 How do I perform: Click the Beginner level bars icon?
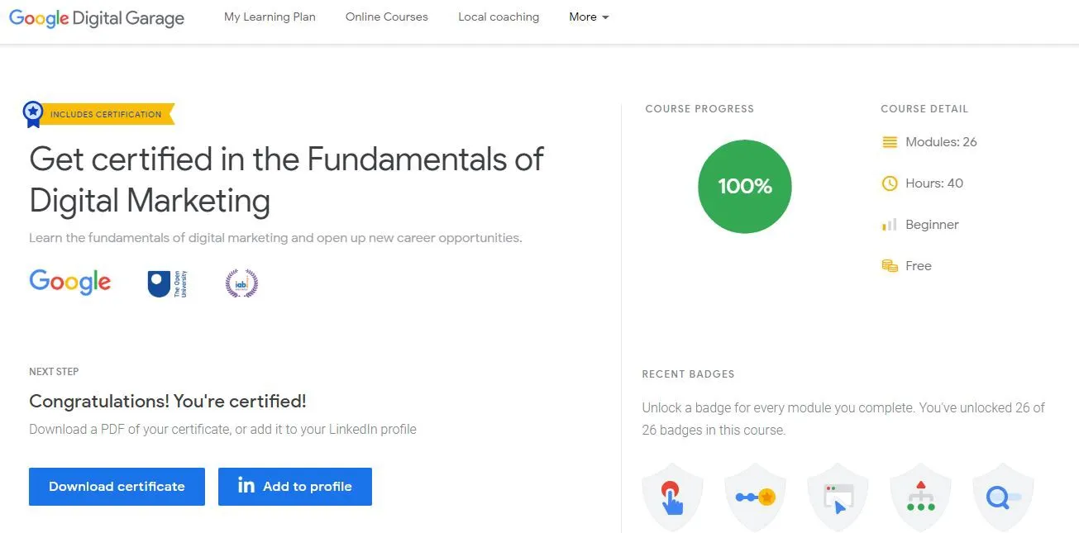pyautogui.click(x=890, y=225)
